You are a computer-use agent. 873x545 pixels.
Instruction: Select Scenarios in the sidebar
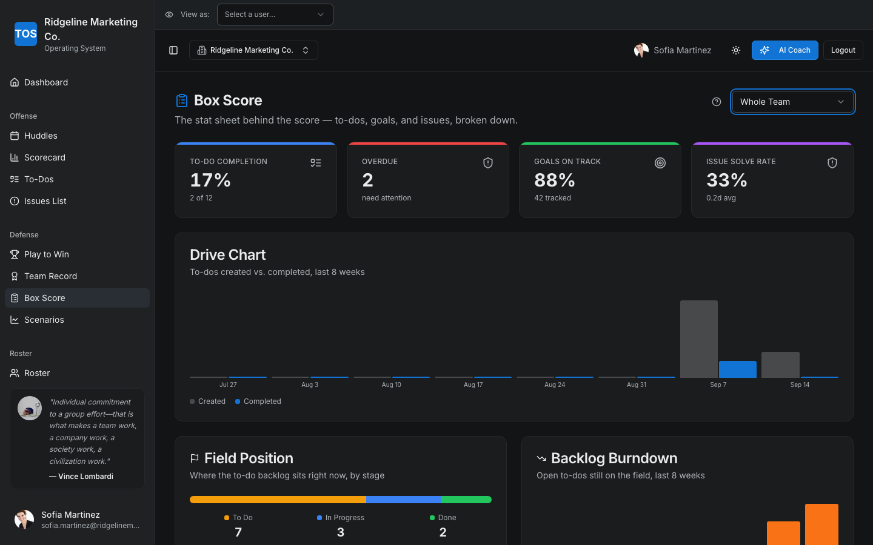point(77,320)
